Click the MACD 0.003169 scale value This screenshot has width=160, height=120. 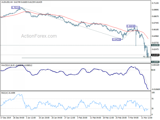[155, 65]
